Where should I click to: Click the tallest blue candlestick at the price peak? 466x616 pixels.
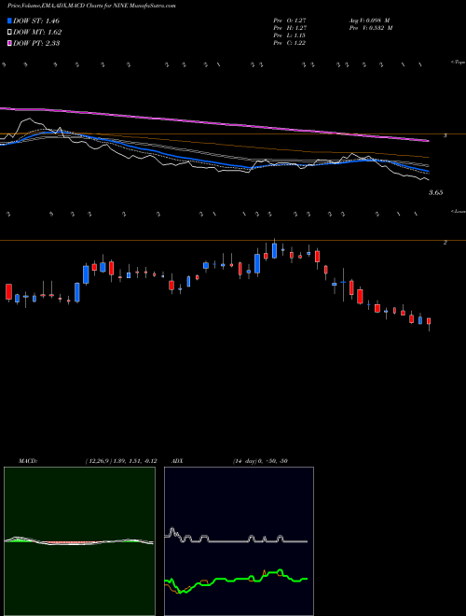click(275, 250)
